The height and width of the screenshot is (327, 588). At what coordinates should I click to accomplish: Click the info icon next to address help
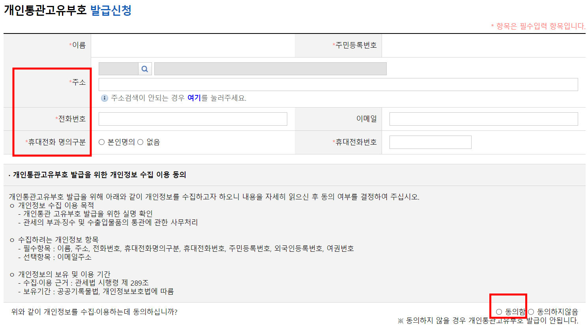point(104,97)
